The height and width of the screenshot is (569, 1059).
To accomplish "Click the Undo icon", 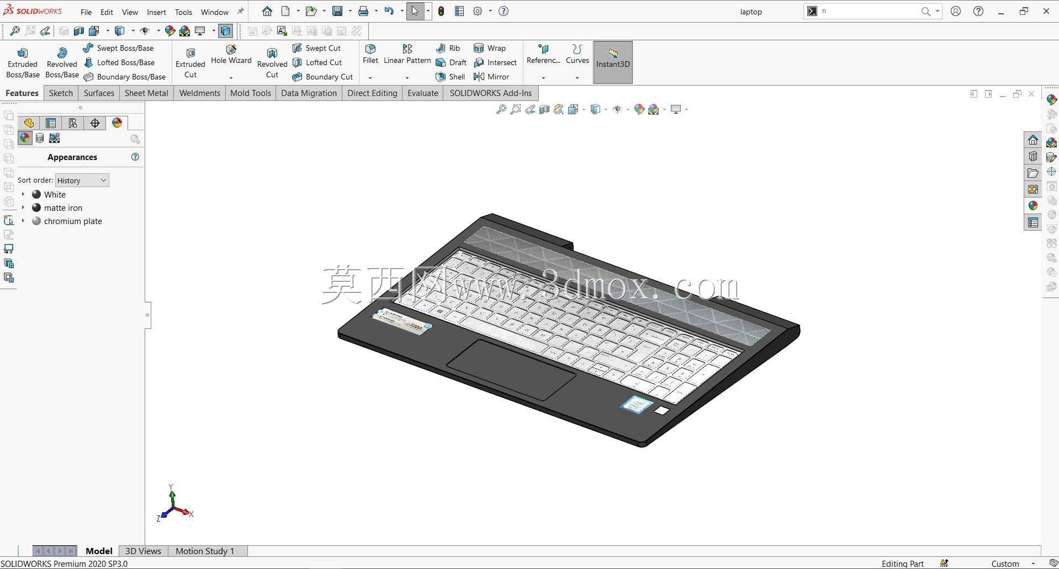I will (389, 11).
